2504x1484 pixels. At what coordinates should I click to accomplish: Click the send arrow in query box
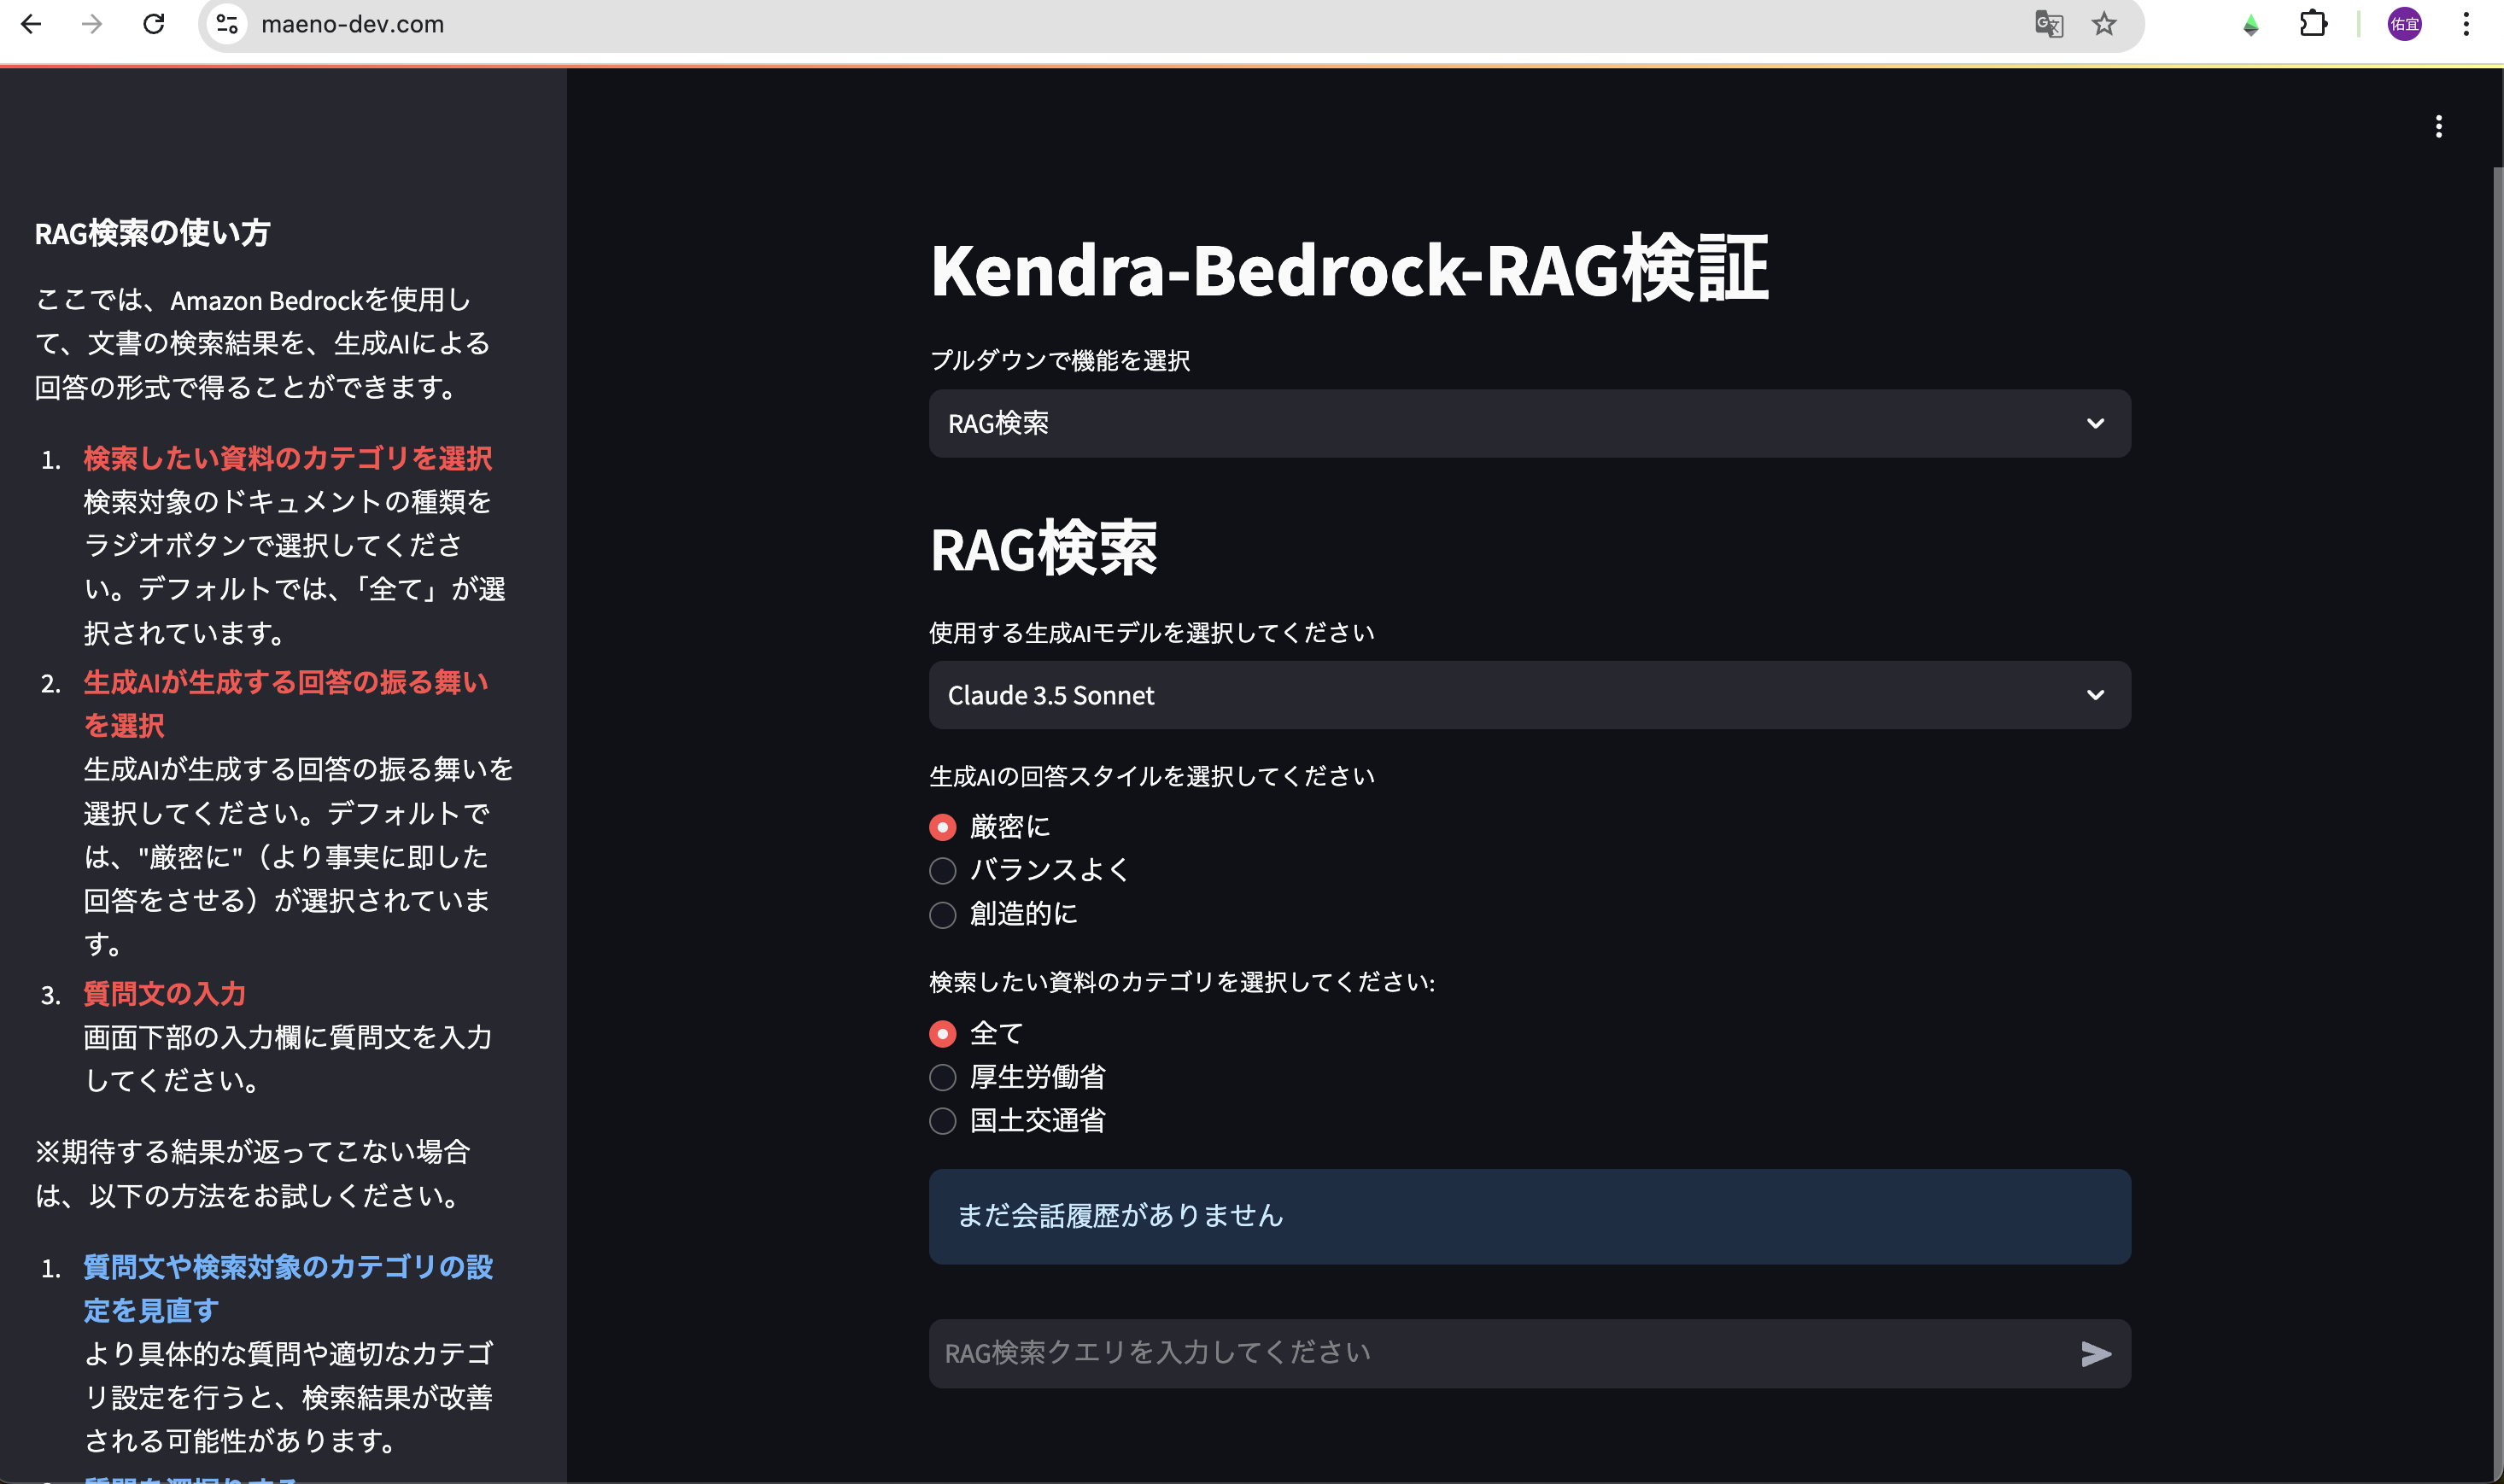(2095, 1354)
